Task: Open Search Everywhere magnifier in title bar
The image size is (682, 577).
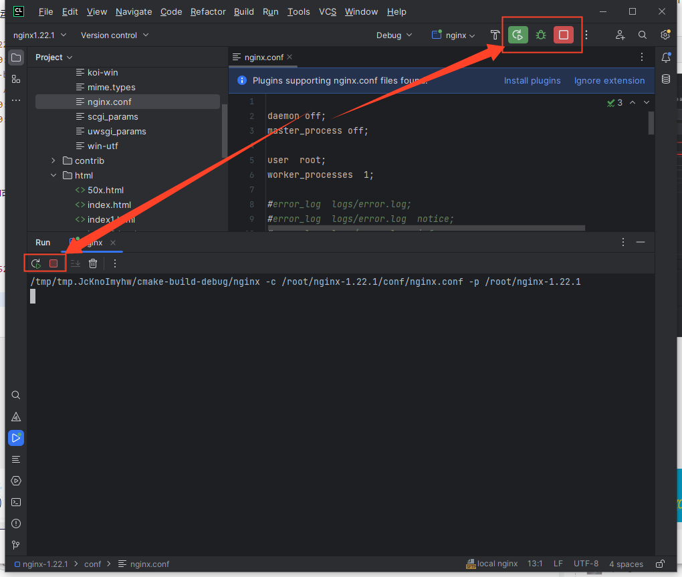Action: point(642,35)
